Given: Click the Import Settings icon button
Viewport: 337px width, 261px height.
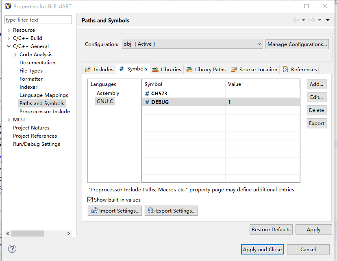Looking at the screenshot, I should 115,211.
